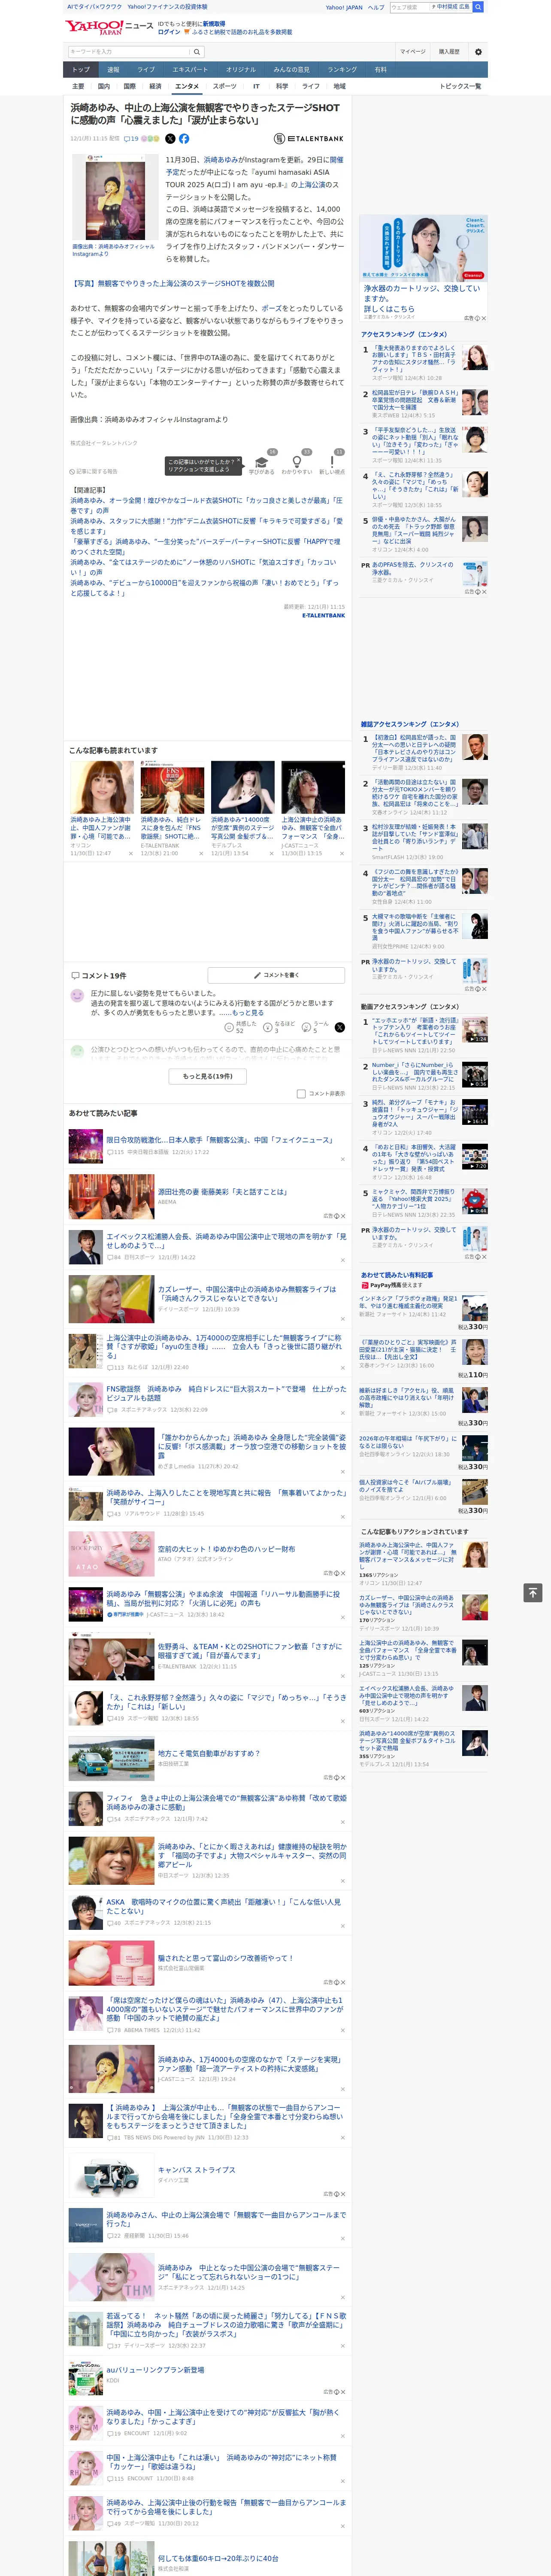Select the エキスパート navigation tab

coord(190,69)
